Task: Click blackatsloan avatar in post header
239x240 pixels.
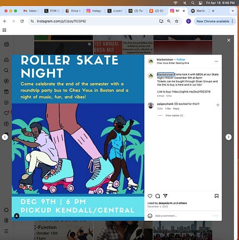Action: tap(151, 61)
